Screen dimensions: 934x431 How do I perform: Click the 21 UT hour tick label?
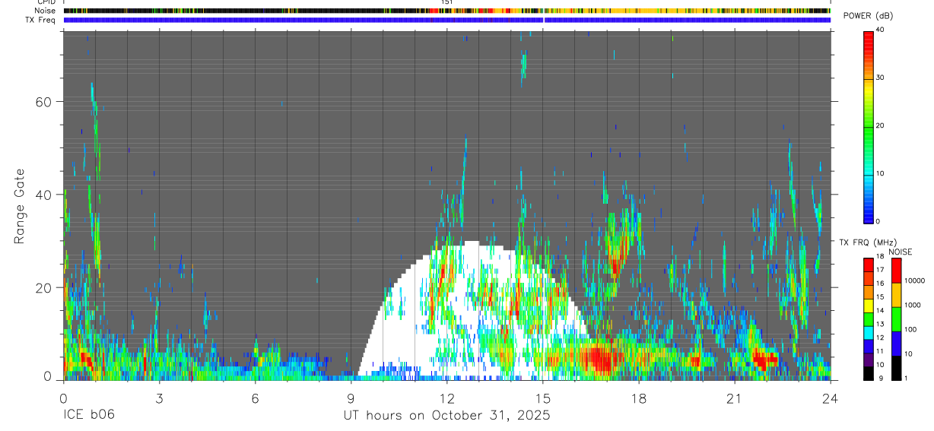coord(735,398)
